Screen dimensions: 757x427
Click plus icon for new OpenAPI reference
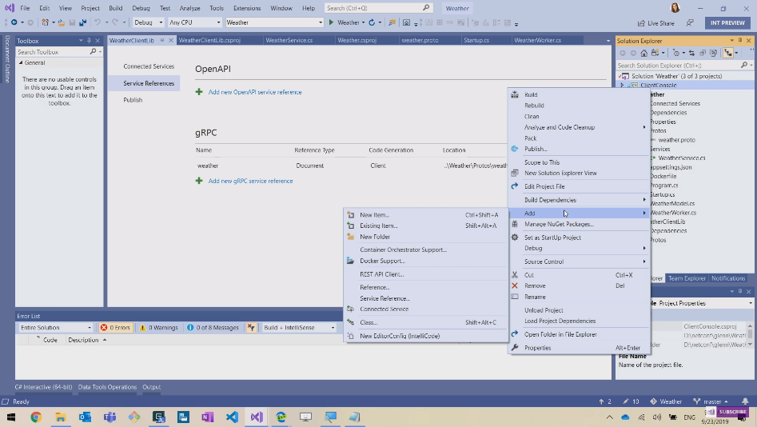pyautogui.click(x=199, y=92)
